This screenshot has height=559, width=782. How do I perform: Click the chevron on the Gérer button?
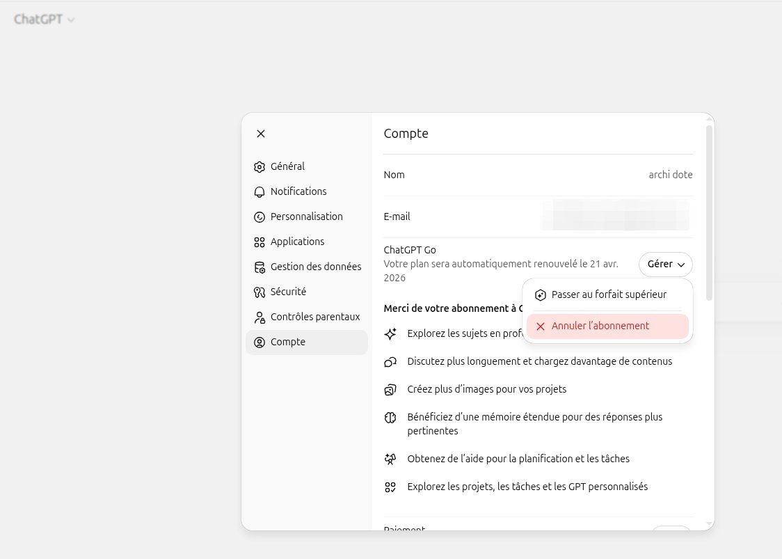point(680,265)
